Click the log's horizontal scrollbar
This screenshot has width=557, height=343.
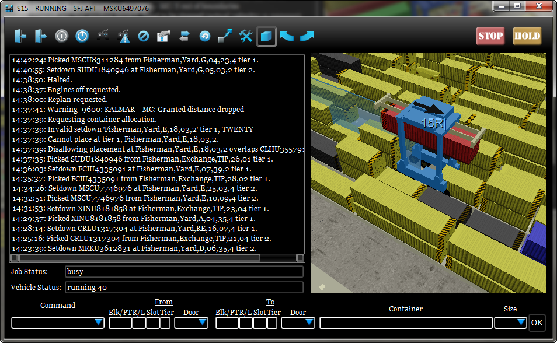pyautogui.click(x=139, y=257)
